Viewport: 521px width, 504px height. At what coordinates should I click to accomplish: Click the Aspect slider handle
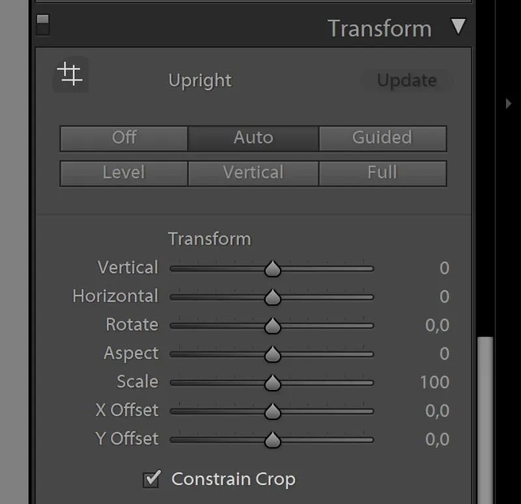272,354
